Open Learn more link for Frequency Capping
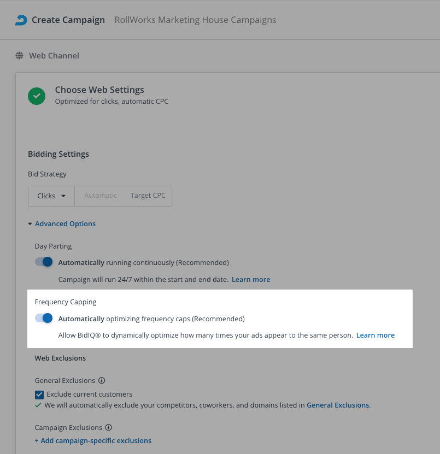This screenshot has height=454, width=440. pos(376,335)
